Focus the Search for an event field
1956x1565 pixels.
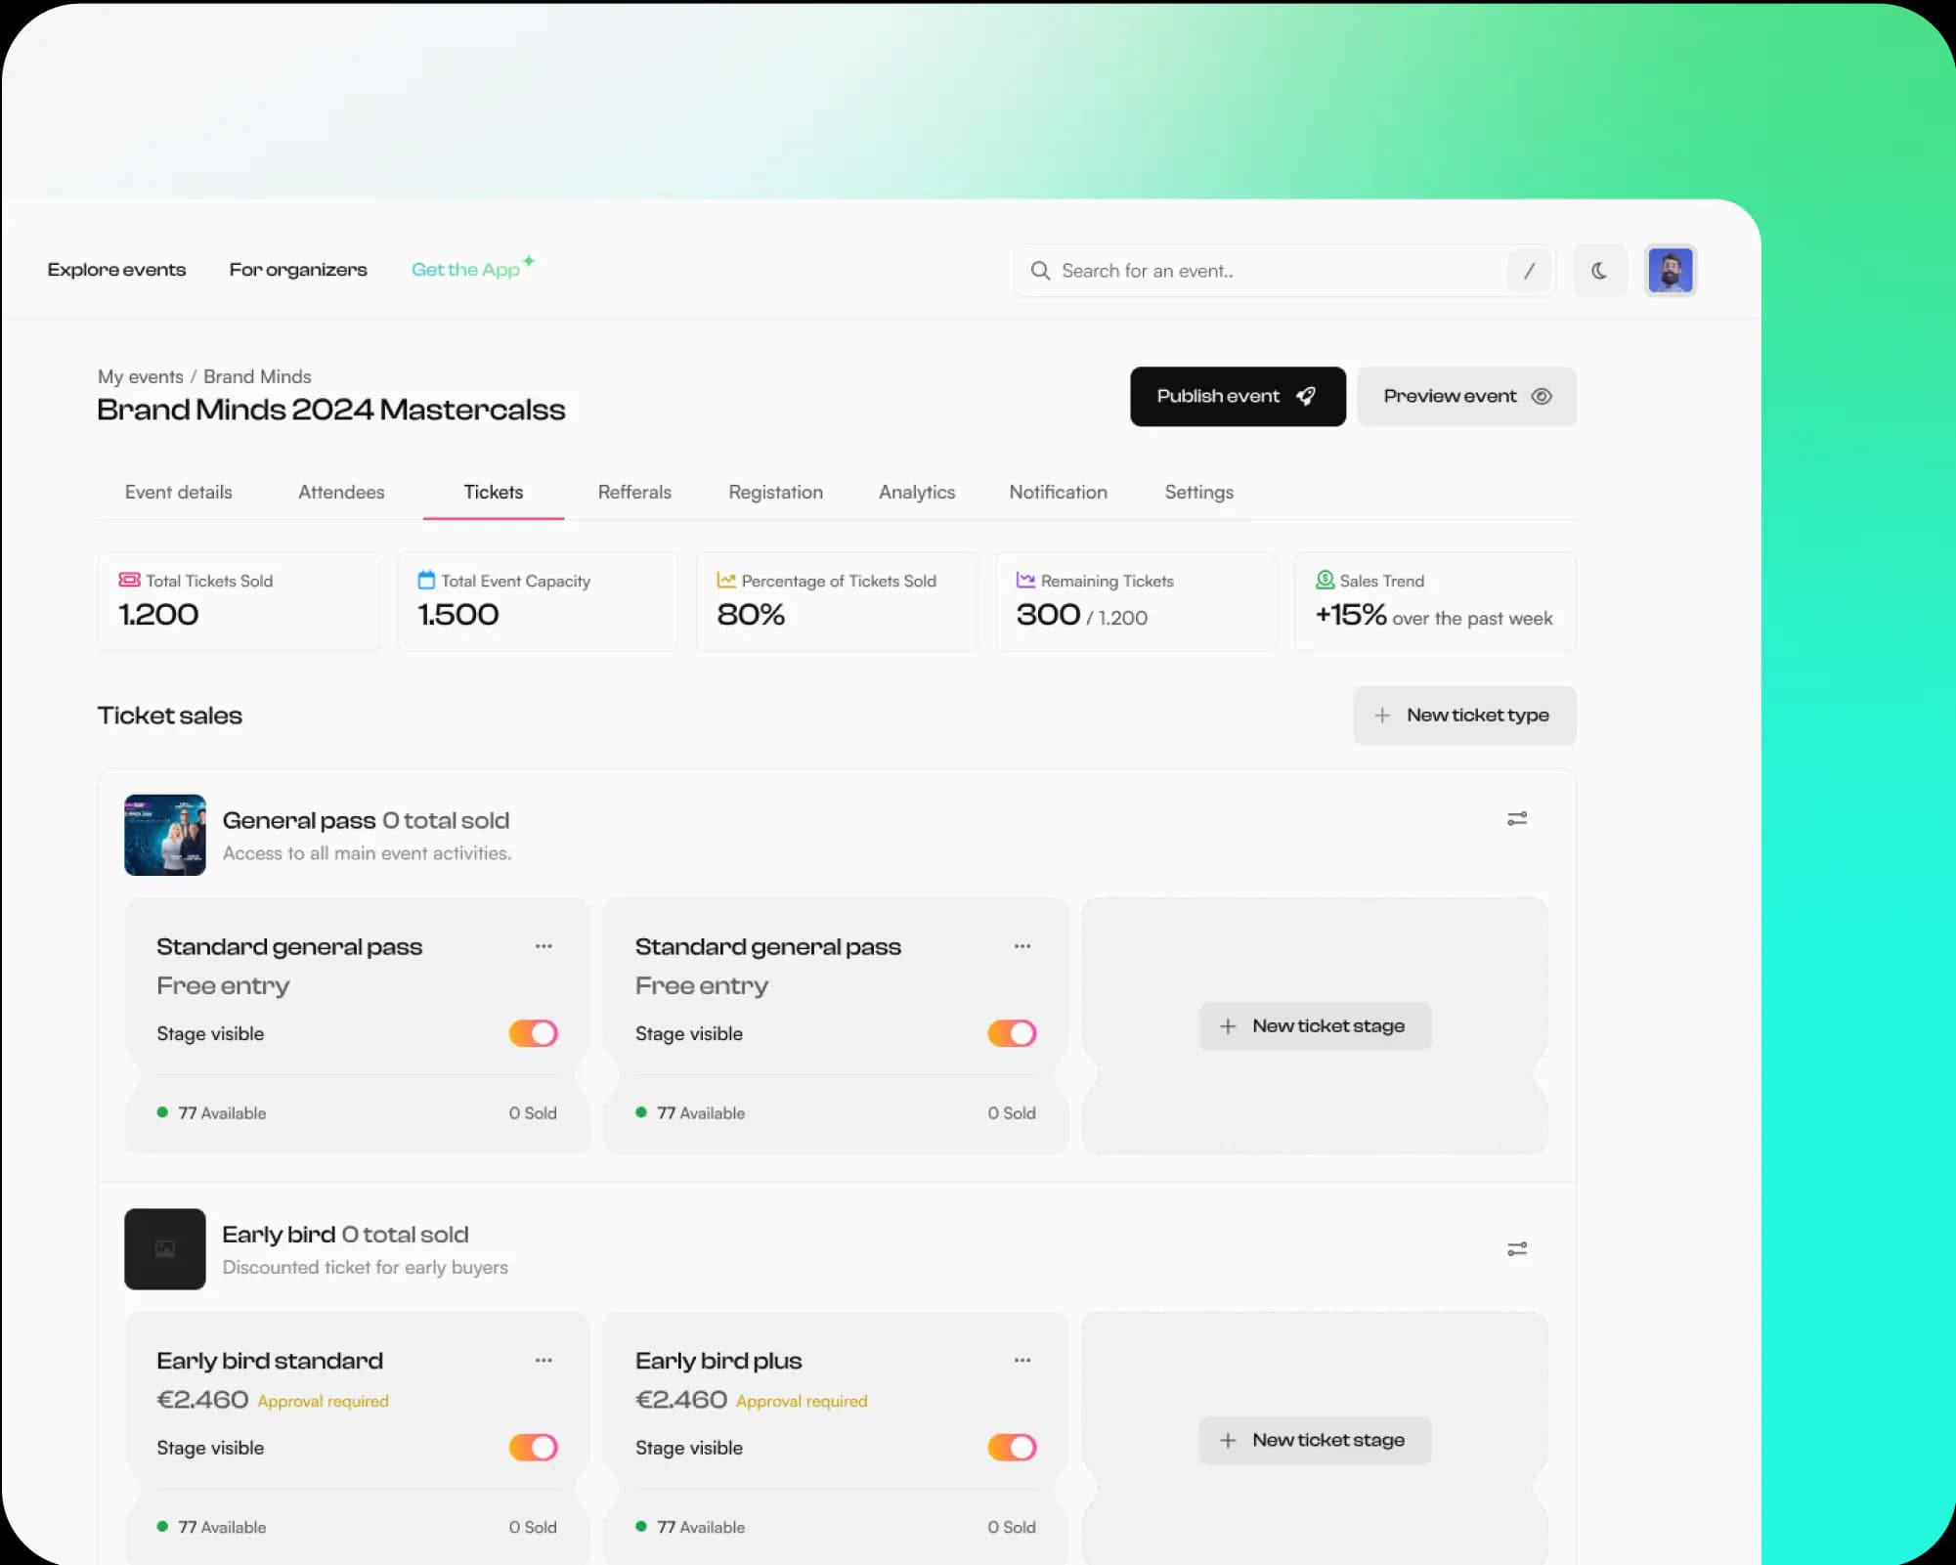point(1284,271)
